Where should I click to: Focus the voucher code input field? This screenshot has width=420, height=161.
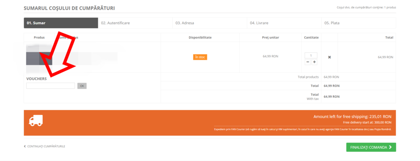pyautogui.click(x=51, y=86)
